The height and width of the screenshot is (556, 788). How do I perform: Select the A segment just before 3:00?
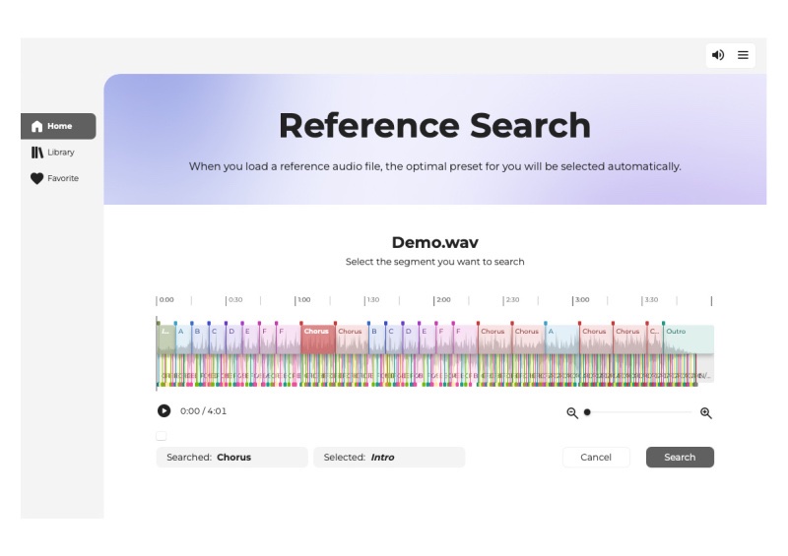(x=562, y=340)
